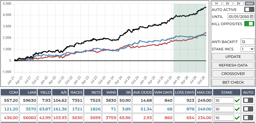
Task: Click the WIN DAYS column header
Action: click(x=163, y=92)
